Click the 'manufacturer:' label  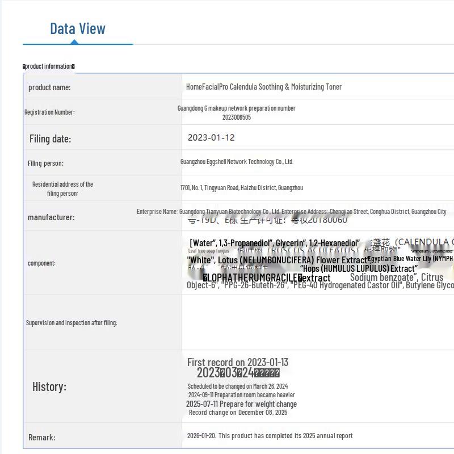point(51,217)
